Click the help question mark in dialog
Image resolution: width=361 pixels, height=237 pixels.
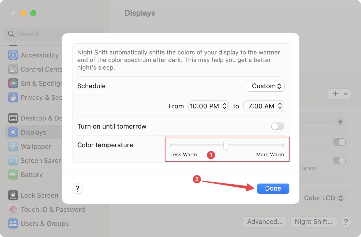tap(77, 189)
